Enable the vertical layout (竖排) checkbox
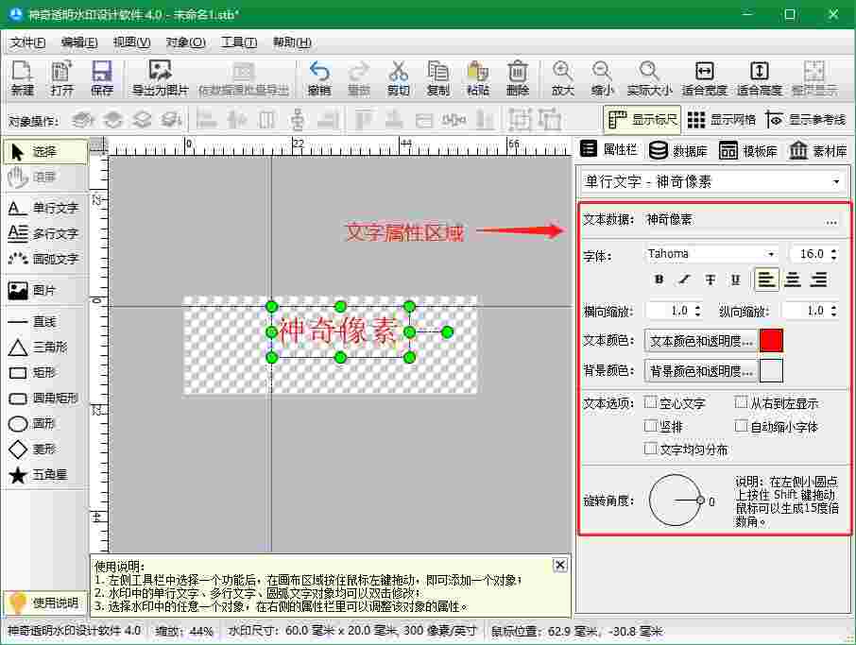The image size is (856, 645). pos(650,425)
